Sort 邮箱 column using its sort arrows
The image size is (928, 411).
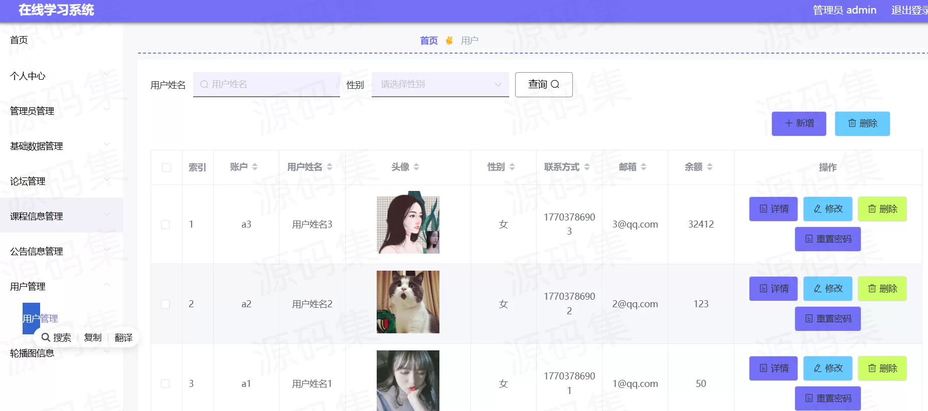click(x=644, y=167)
